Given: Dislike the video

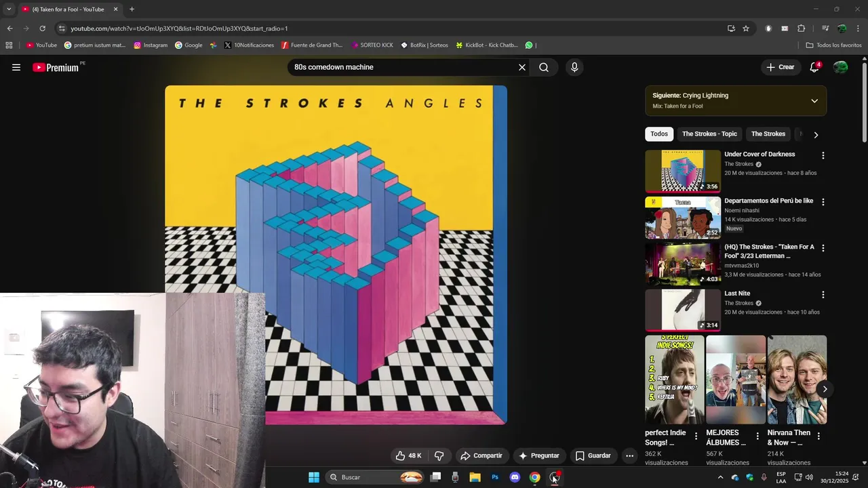Looking at the screenshot, I should click(439, 455).
